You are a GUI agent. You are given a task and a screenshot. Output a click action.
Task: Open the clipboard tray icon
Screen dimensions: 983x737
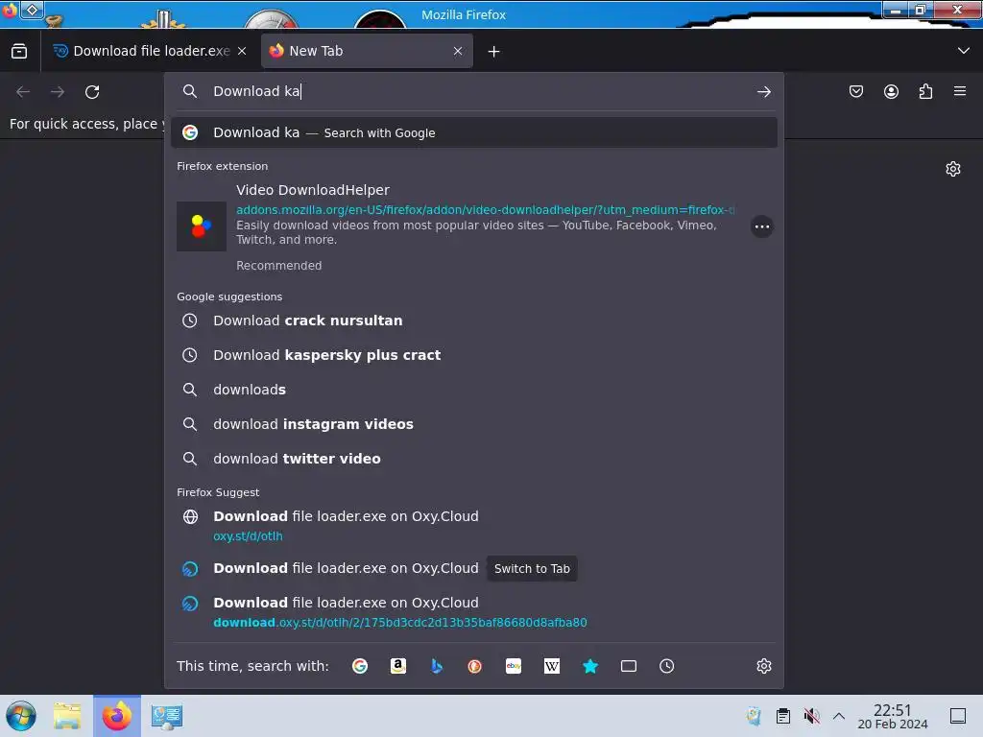783,716
